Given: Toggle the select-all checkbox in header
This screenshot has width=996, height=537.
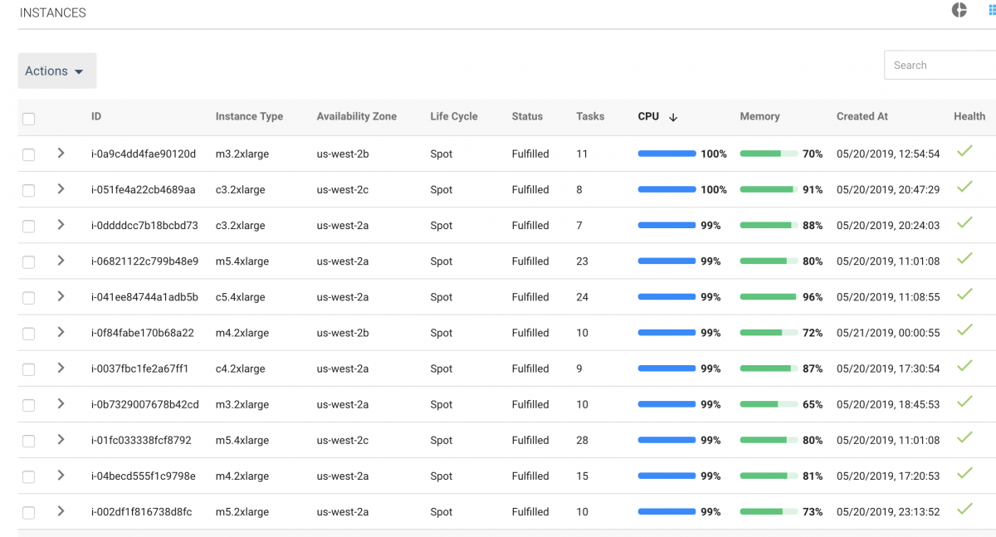Looking at the screenshot, I should pos(29,119).
